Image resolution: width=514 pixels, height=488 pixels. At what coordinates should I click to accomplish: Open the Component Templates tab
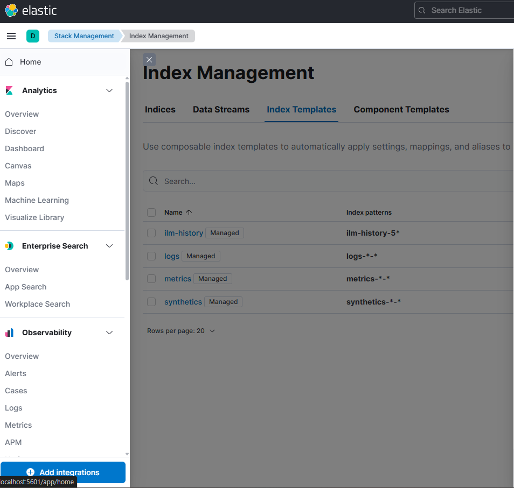[401, 110]
